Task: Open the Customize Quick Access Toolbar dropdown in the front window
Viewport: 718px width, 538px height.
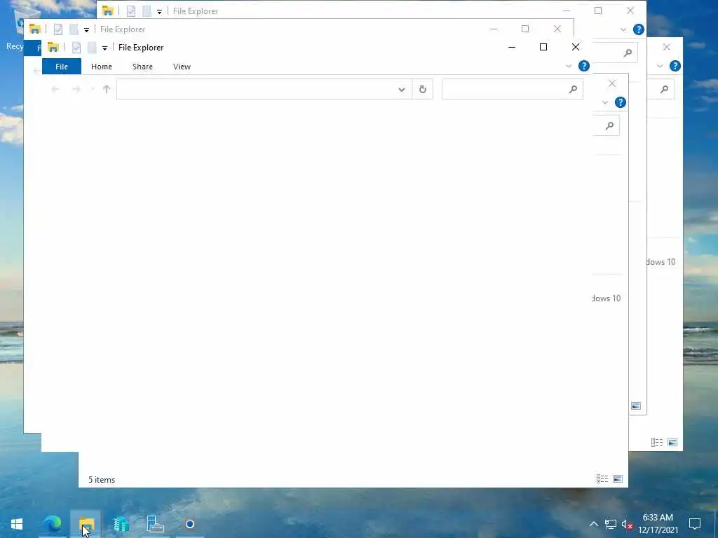Action: pos(105,48)
